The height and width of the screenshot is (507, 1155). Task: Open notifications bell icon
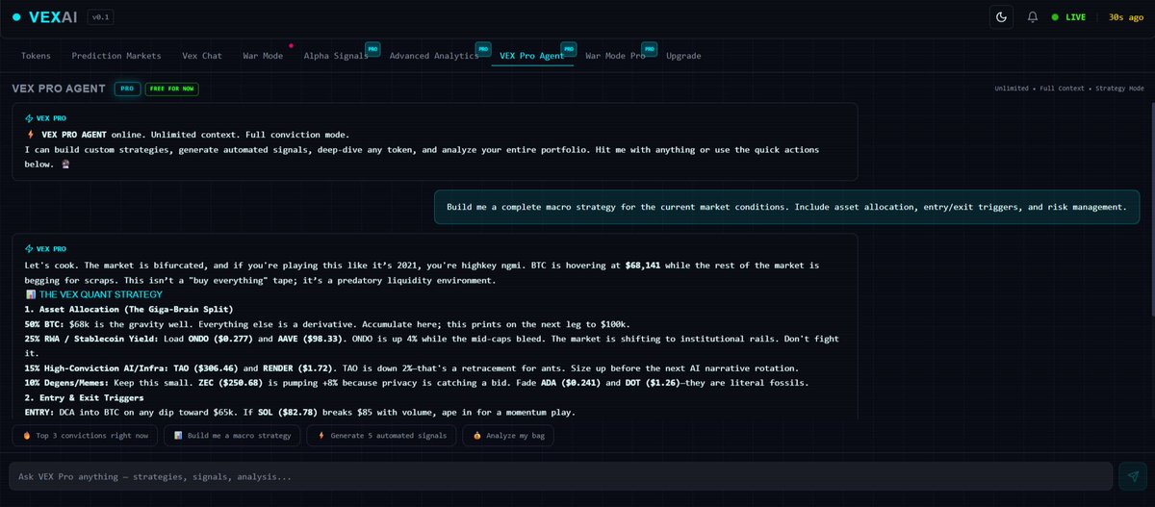click(x=1033, y=17)
